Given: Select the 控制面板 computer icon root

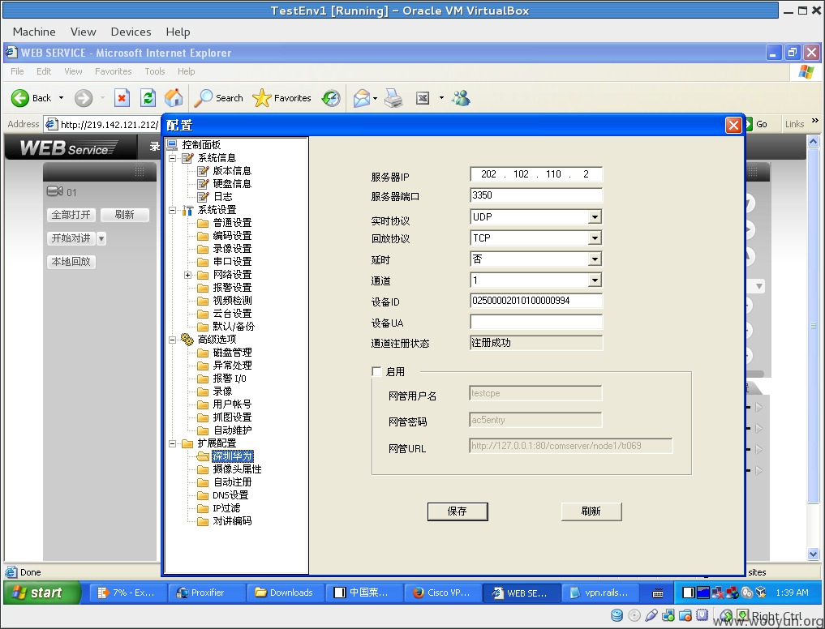Looking at the screenshot, I should (x=172, y=144).
